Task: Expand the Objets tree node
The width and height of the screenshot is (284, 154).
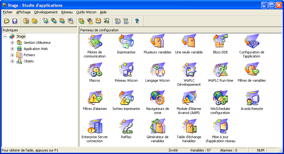Action: click(12, 61)
